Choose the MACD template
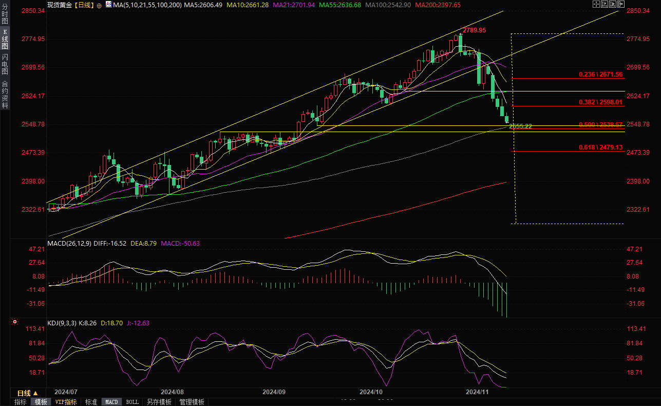The height and width of the screenshot is (406, 661). (111, 402)
